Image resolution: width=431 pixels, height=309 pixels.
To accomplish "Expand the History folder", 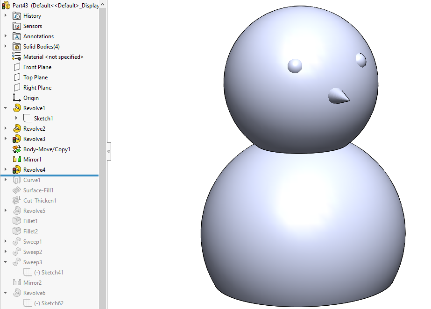I will click(x=6, y=16).
